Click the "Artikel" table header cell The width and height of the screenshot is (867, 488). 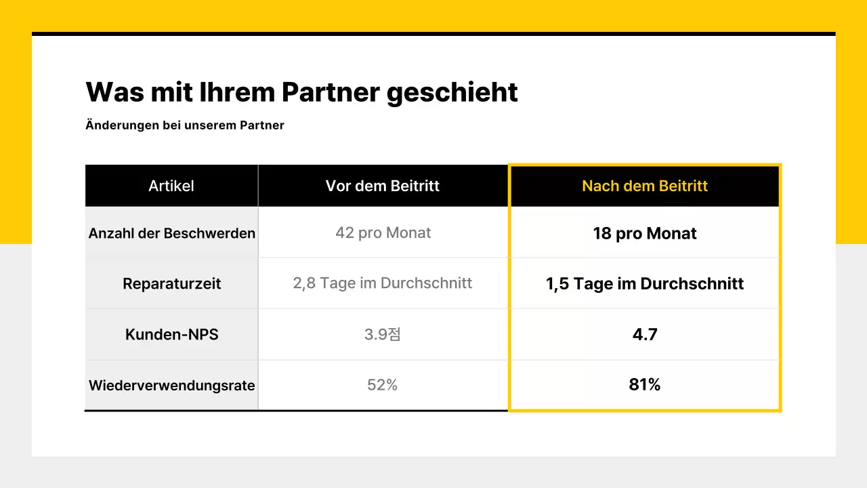click(x=171, y=186)
